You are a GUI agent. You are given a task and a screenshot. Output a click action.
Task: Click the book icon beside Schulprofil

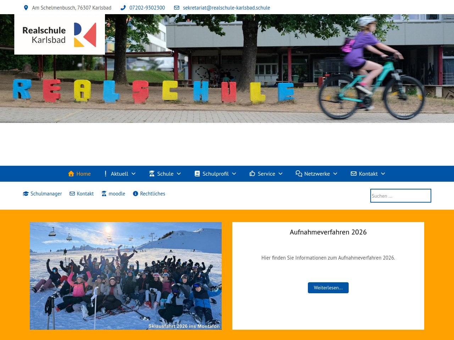point(197,174)
